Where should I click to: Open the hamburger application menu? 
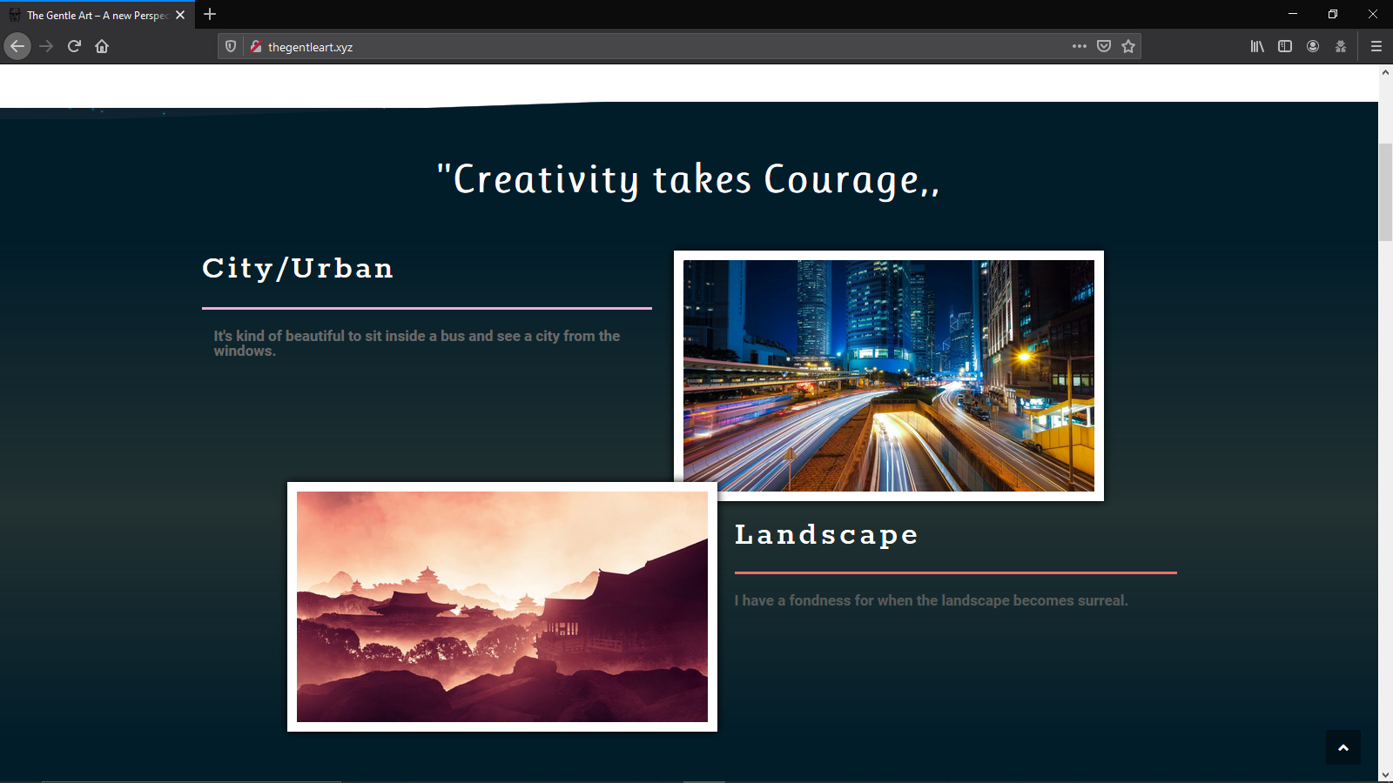pos(1376,46)
